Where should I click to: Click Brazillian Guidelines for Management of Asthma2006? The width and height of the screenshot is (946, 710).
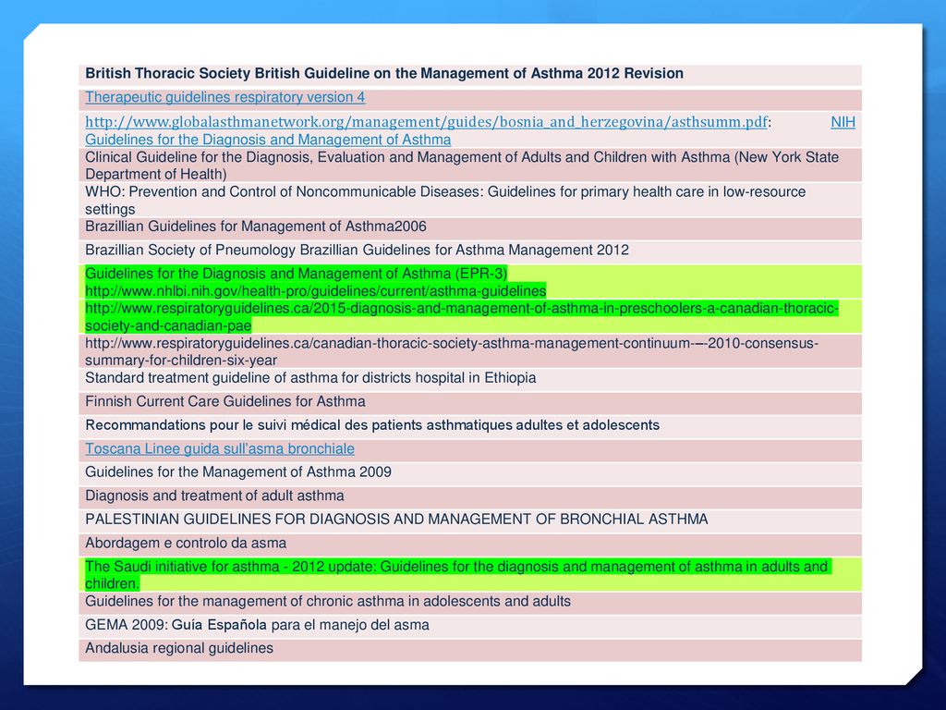(x=256, y=226)
